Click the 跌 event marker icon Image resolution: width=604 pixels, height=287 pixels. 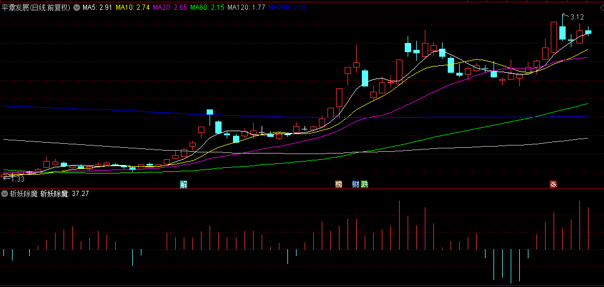(x=364, y=184)
